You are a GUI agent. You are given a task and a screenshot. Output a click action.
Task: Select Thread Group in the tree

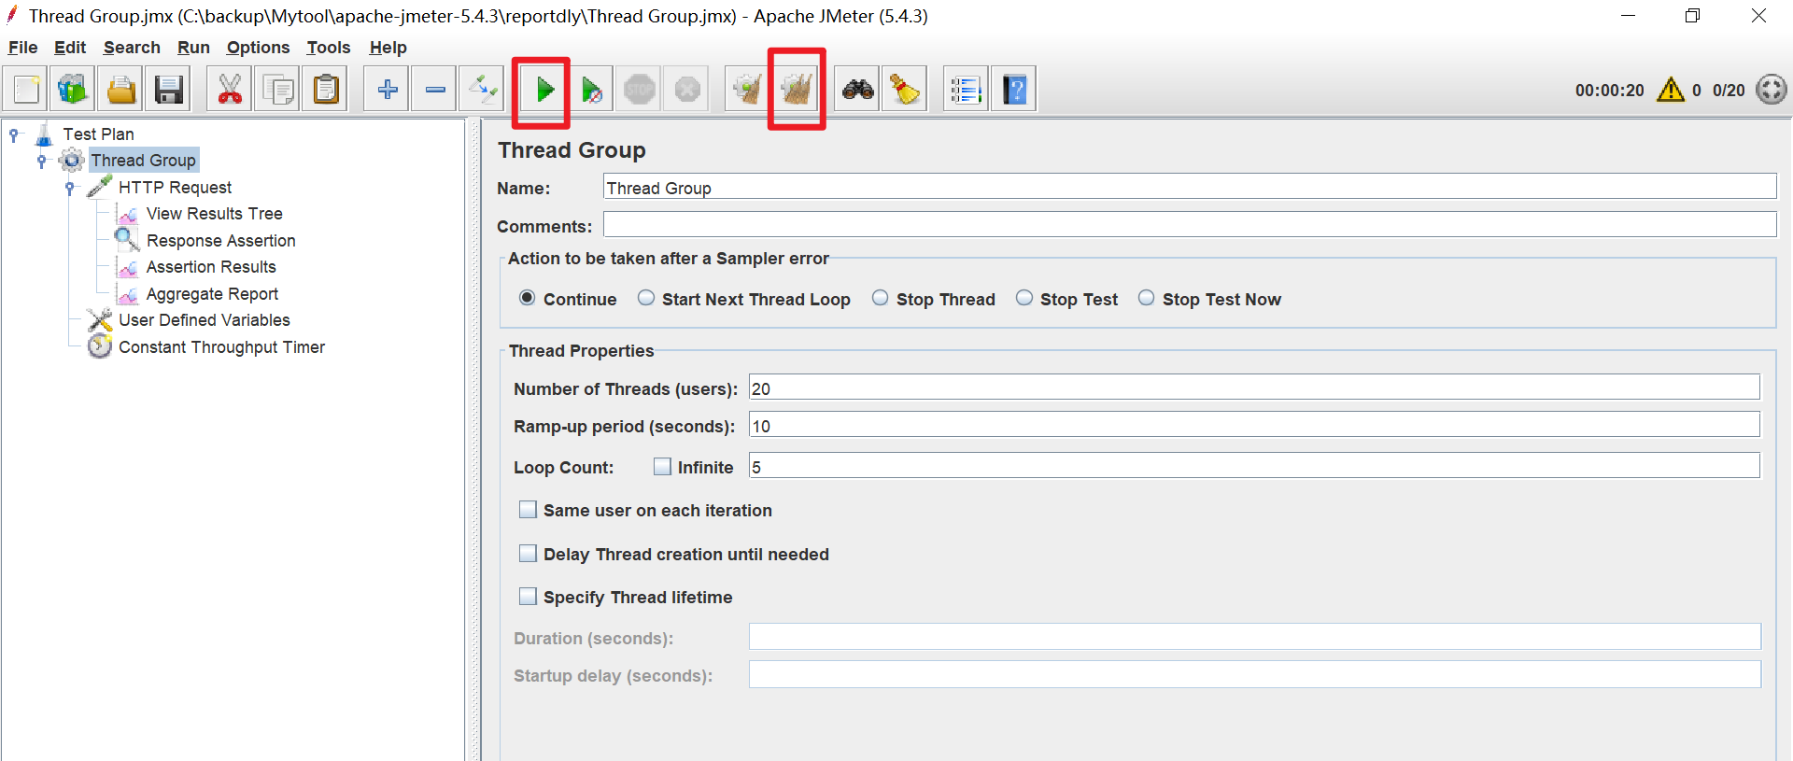144,161
